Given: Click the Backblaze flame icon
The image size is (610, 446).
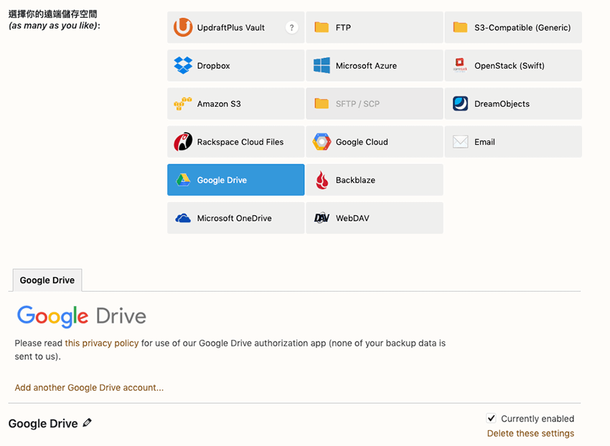Looking at the screenshot, I should click(322, 180).
